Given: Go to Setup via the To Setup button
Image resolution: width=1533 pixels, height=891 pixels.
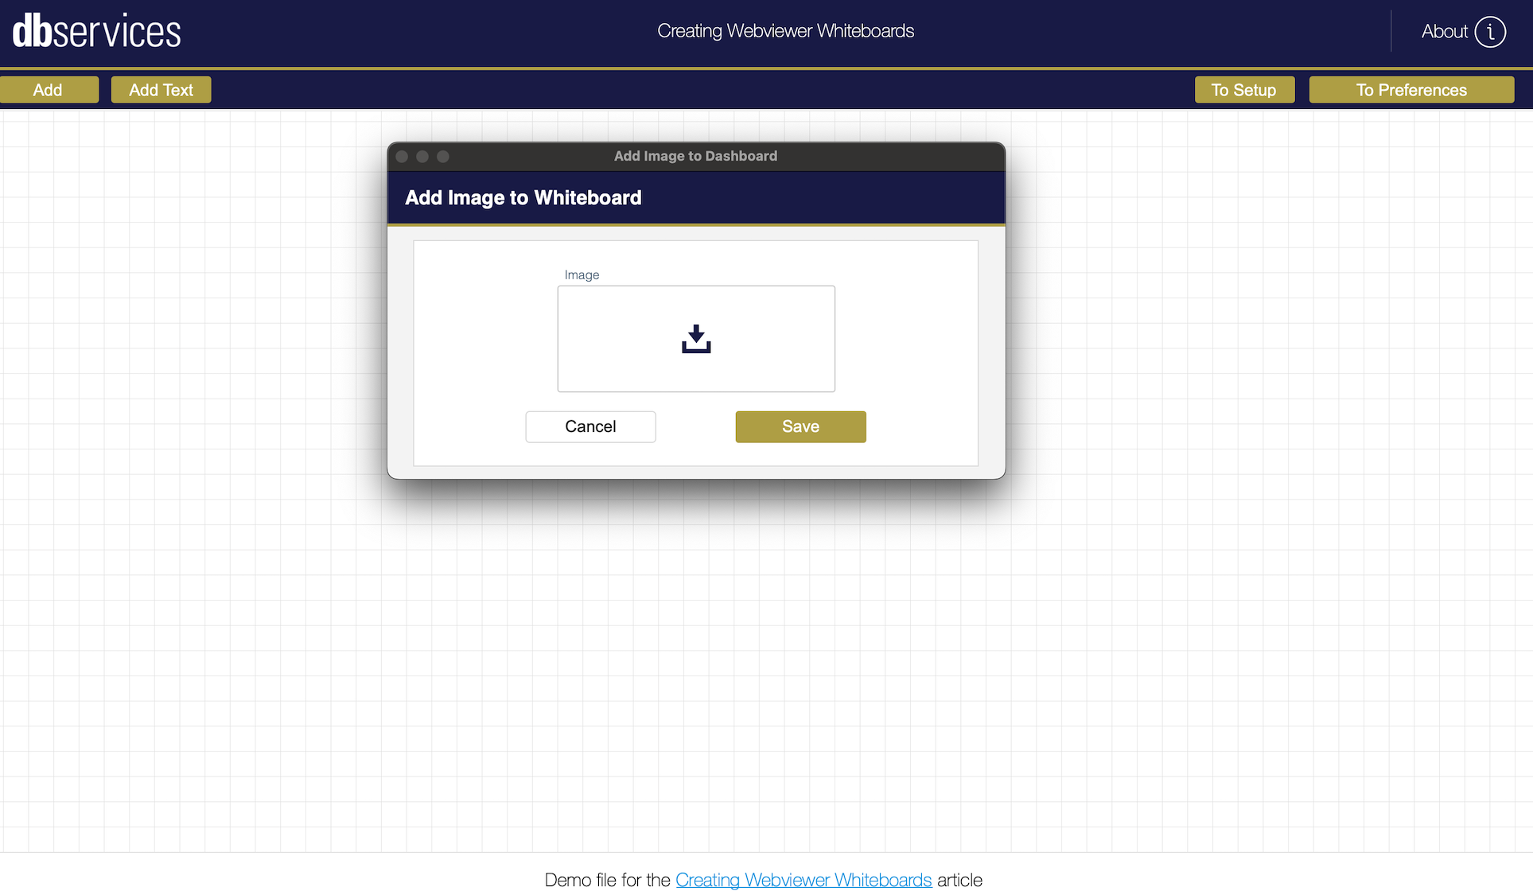Looking at the screenshot, I should coord(1243,90).
